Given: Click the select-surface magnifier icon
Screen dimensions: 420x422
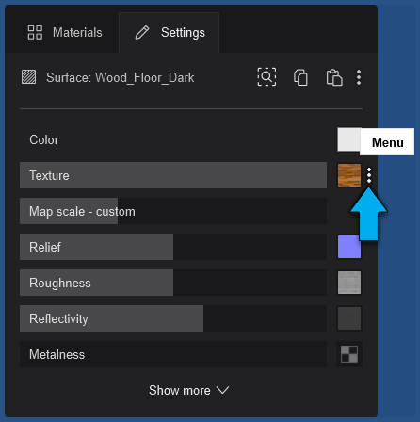Looking at the screenshot, I should [267, 76].
